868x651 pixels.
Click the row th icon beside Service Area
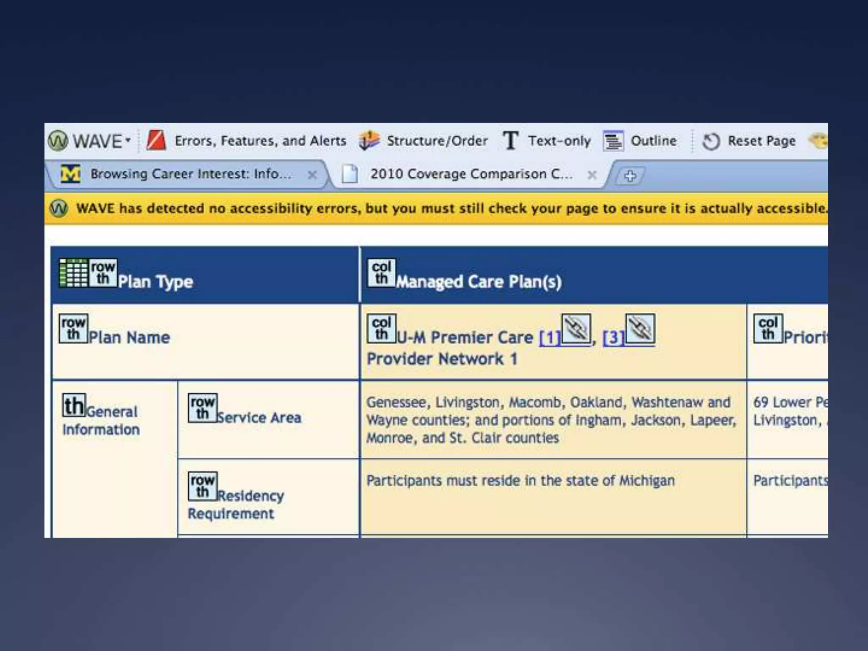point(203,408)
